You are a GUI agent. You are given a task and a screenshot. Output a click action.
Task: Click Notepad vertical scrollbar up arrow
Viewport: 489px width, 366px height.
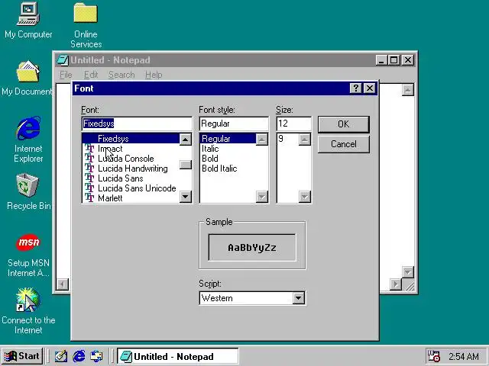pyautogui.click(x=407, y=90)
